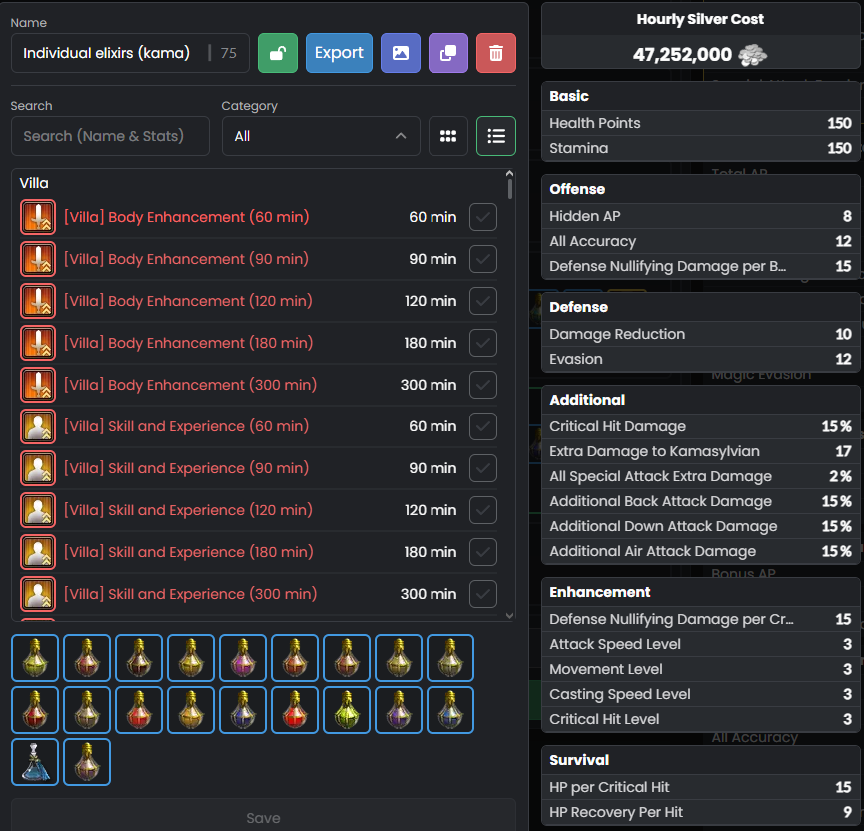Click the green unlock padlock button
864x831 pixels.
pos(277,53)
